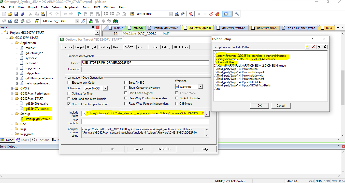Start the debug session icon (red d magnifier)
The image size is (345, 183).
[191, 14]
